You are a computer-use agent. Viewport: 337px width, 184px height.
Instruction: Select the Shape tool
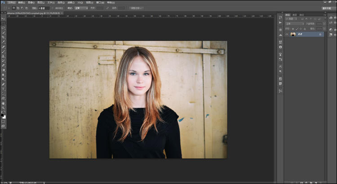(x=3, y=98)
